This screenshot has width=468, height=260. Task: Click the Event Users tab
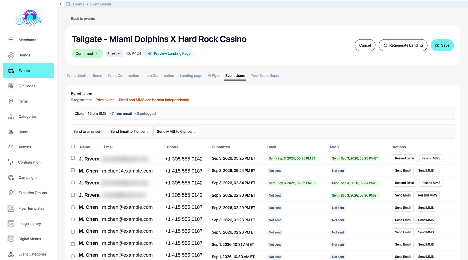(x=235, y=76)
